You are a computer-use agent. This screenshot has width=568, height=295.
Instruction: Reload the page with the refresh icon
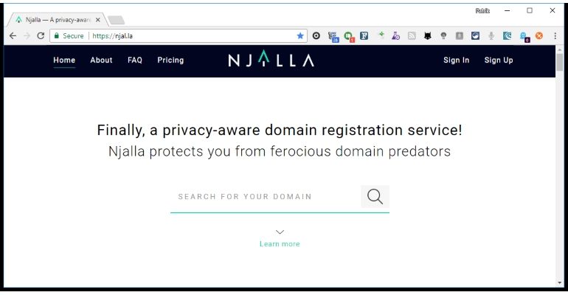pos(41,35)
